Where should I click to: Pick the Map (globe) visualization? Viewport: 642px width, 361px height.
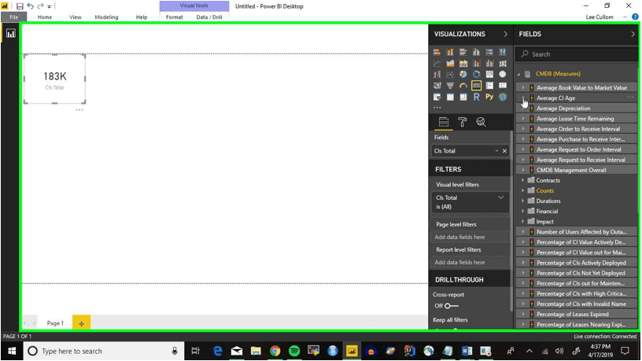click(x=503, y=74)
